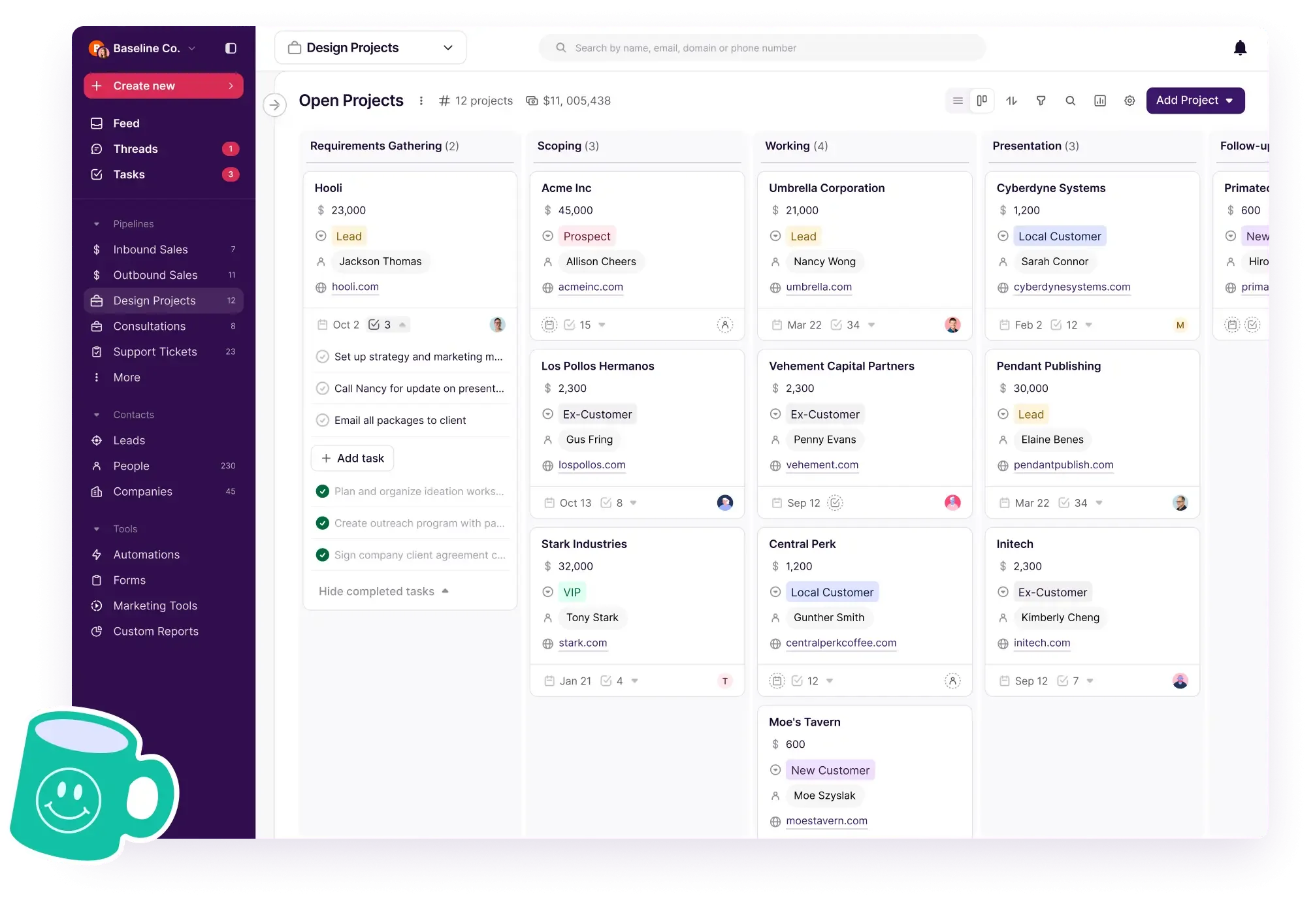1315x904 pixels.
Task: Click the assignee avatar on Hooli card
Action: click(498, 325)
